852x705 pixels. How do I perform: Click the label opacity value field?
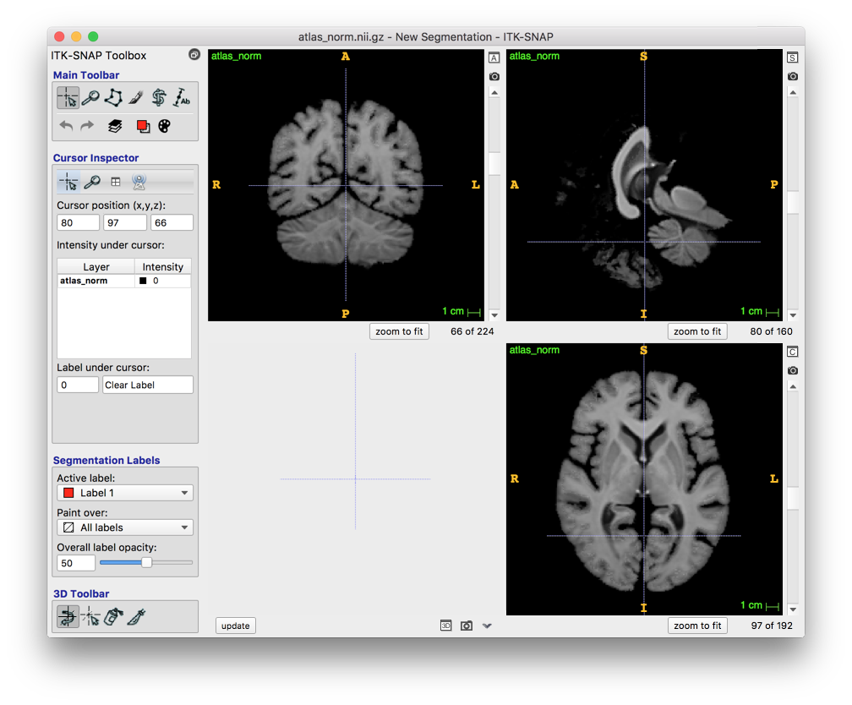tap(76, 563)
